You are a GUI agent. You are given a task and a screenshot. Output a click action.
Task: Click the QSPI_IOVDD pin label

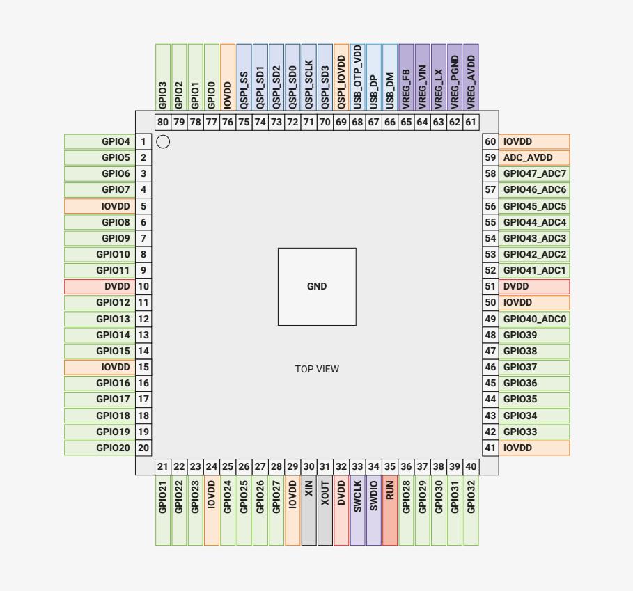(341, 77)
